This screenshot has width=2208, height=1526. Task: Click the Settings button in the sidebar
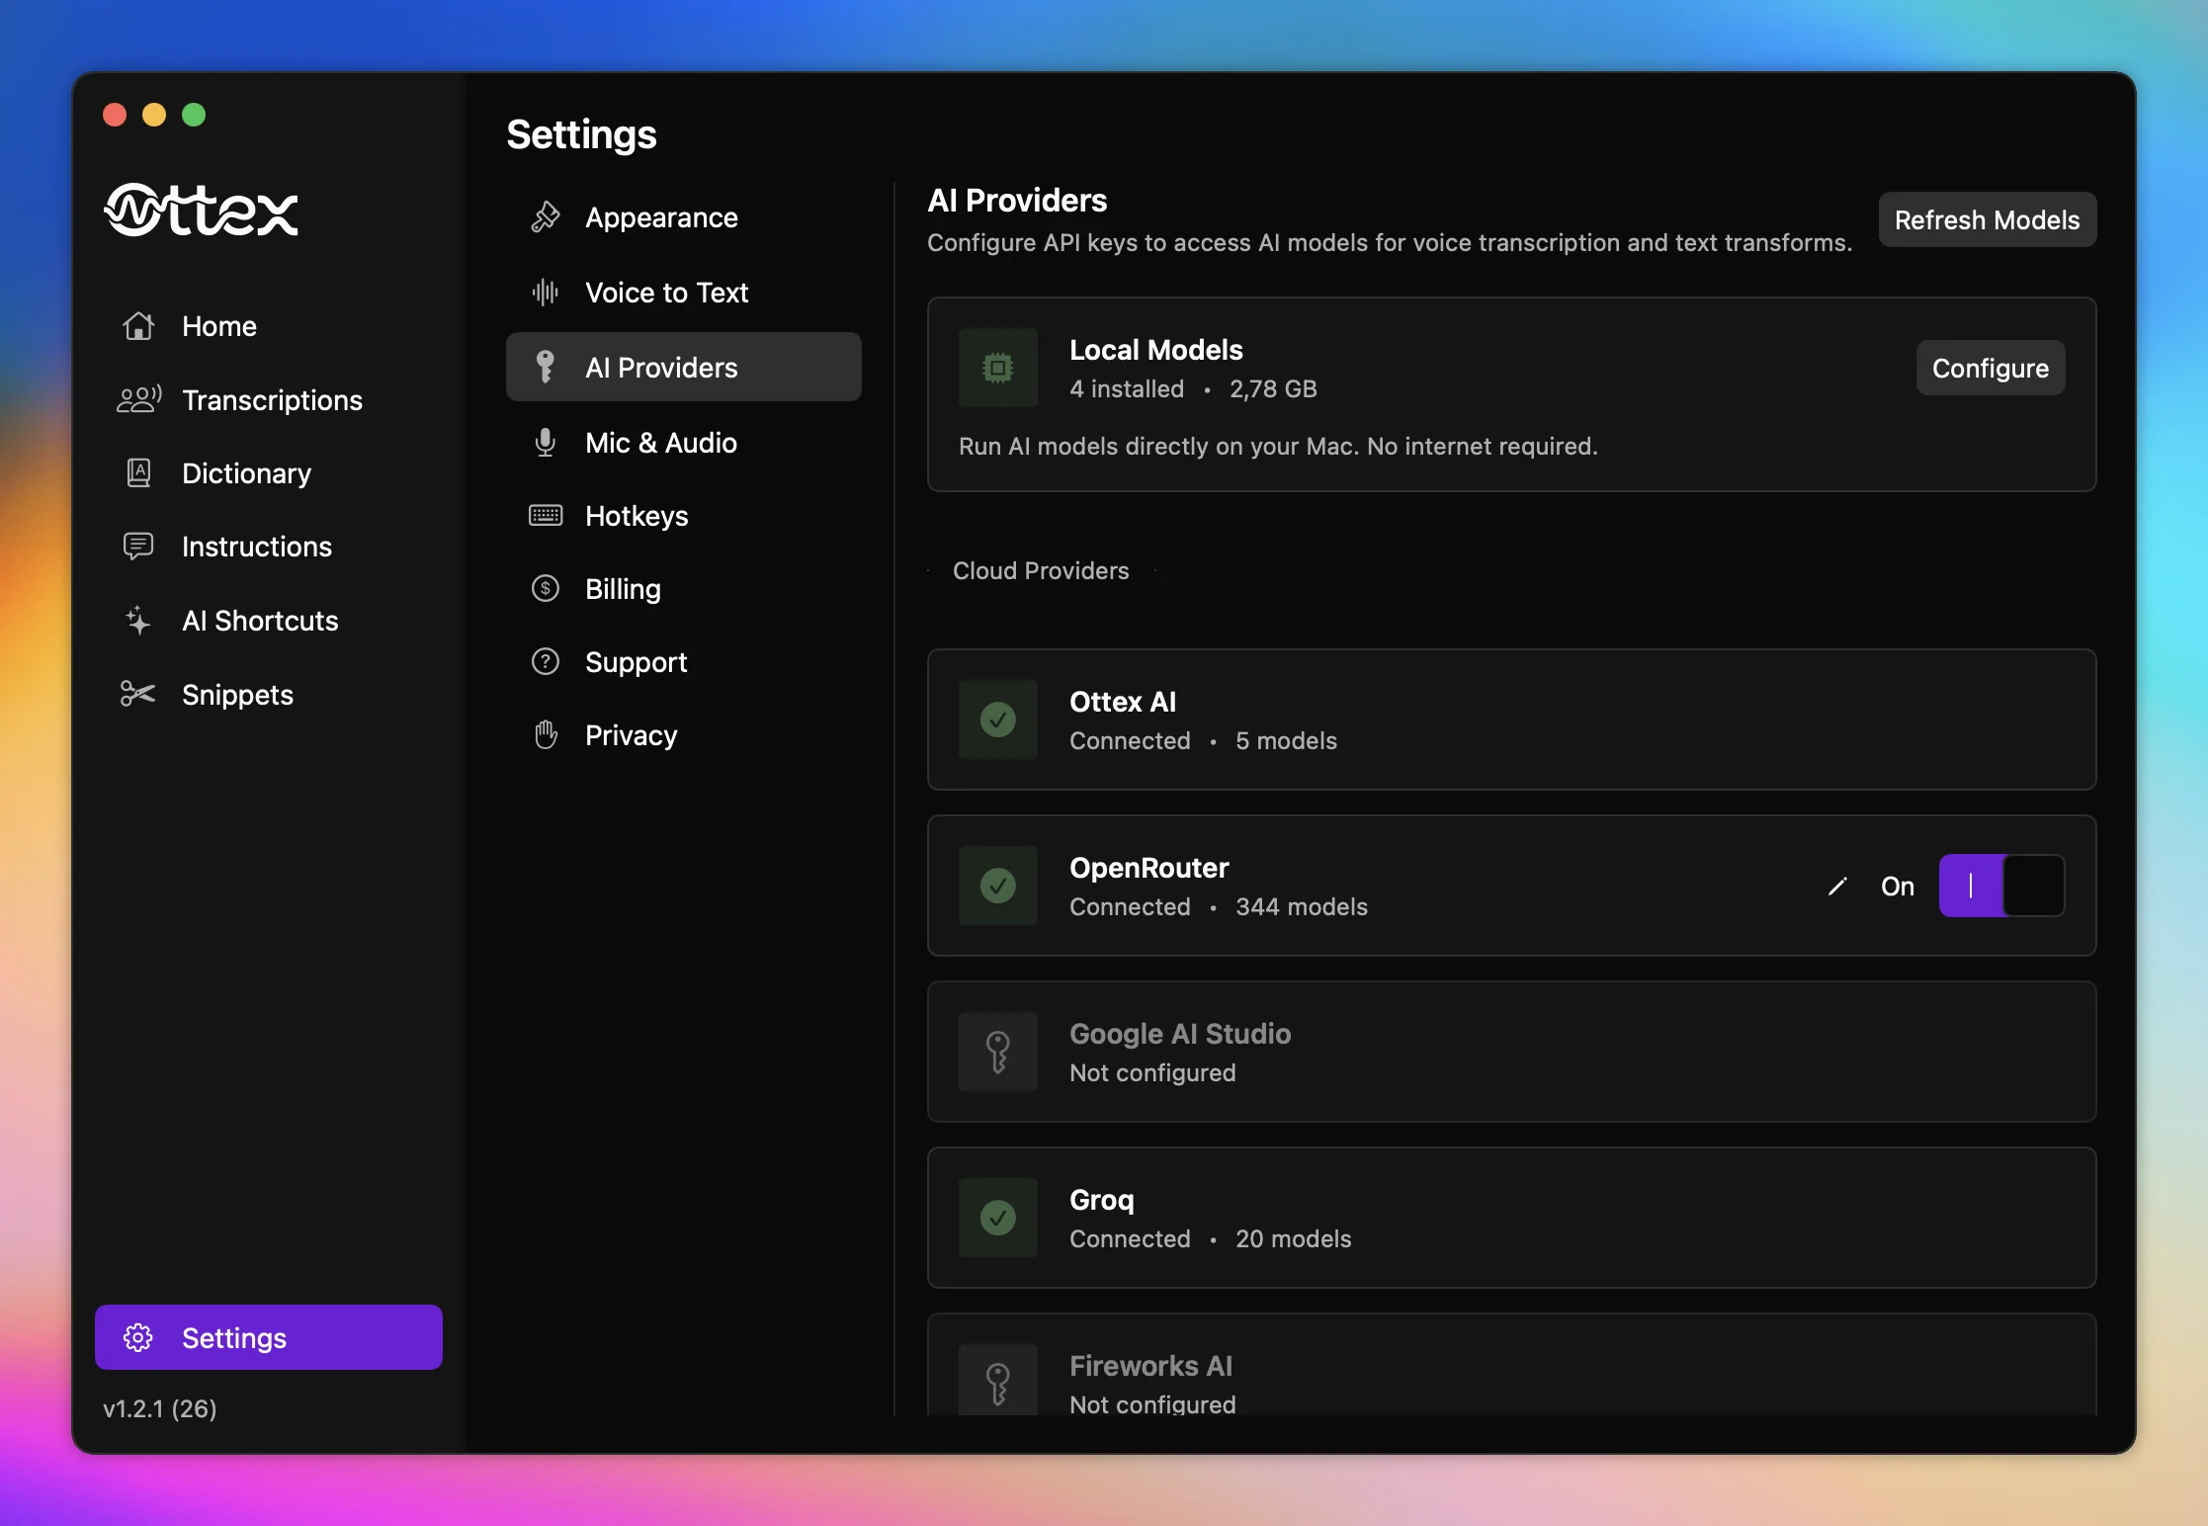coord(268,1337)
